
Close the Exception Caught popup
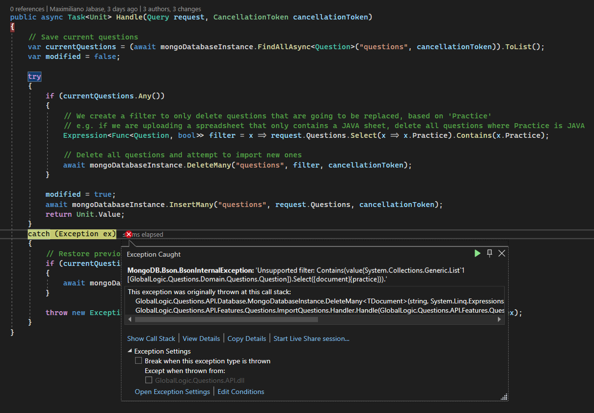point(501,253)
